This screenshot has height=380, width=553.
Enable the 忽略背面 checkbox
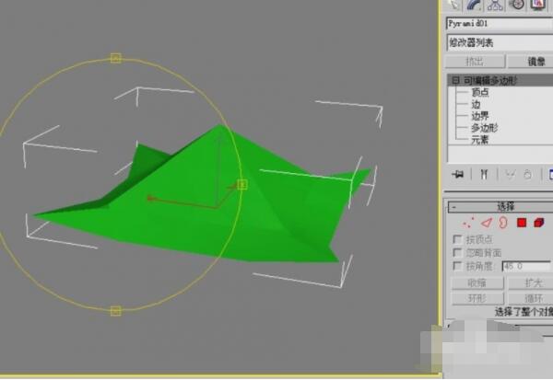point(457,252)
